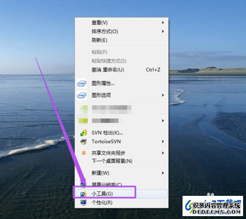Screen dimensions: 246x219
Task: Expand the 排序方式(O) submenu arrow
Action: coord(163,31)
